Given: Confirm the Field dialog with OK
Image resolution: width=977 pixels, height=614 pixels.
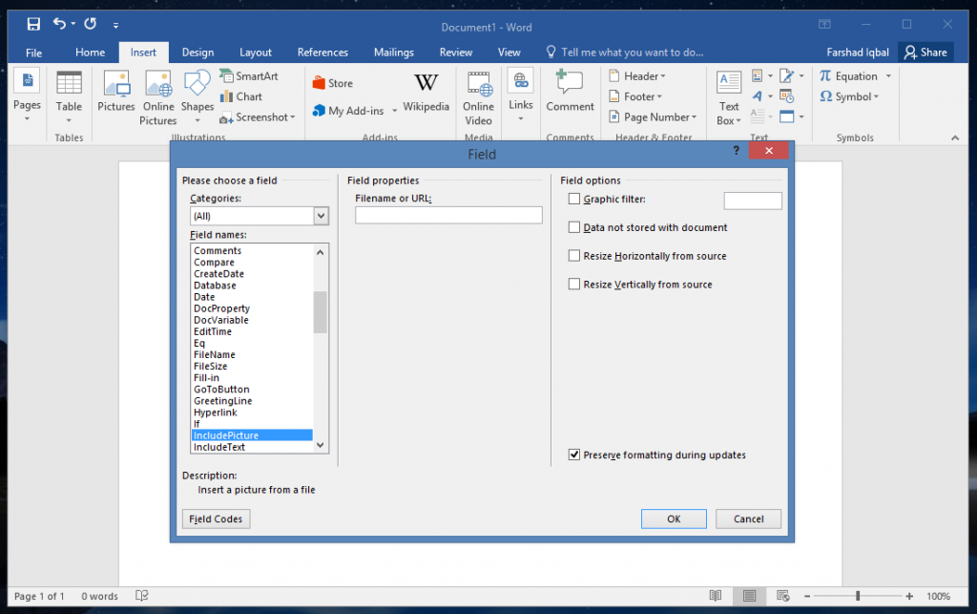Looking at the screenshot, I should point(674,519).
